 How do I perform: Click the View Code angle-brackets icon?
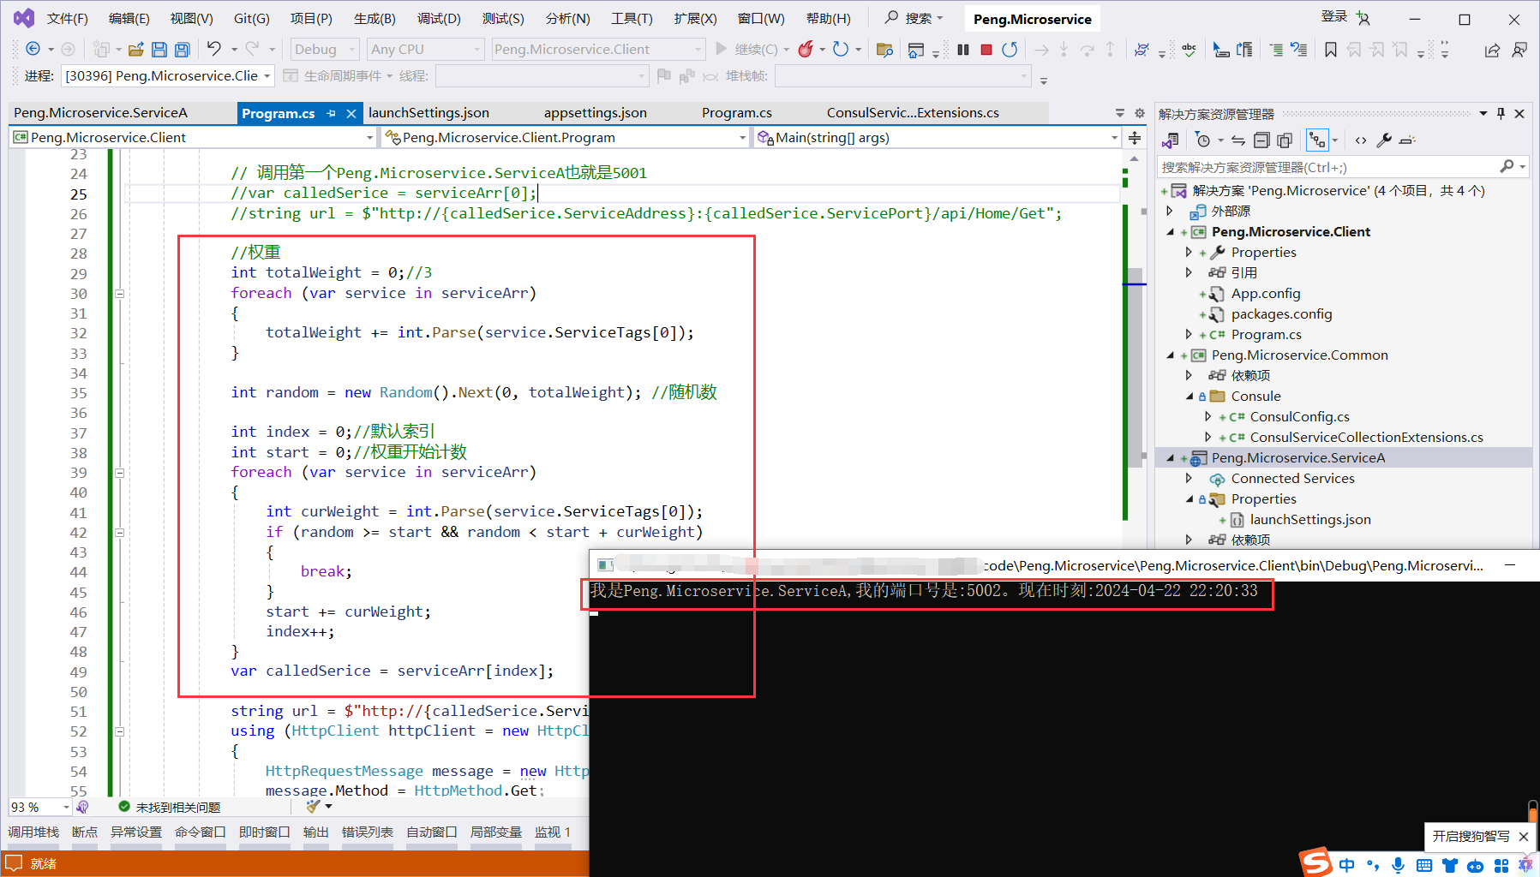[1361, 140]
